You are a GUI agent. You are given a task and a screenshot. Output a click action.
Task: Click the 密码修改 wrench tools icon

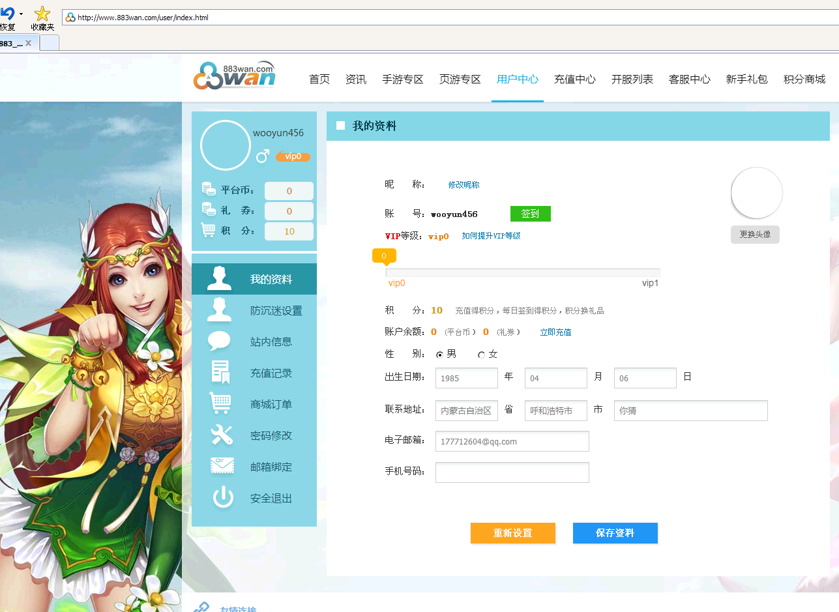[222, 435]
